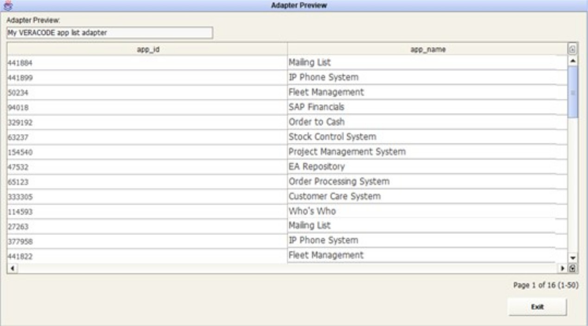Viewport: 588px width, 326px height.
Task: Select app_id cell 65123
Action: coord(147,181)
